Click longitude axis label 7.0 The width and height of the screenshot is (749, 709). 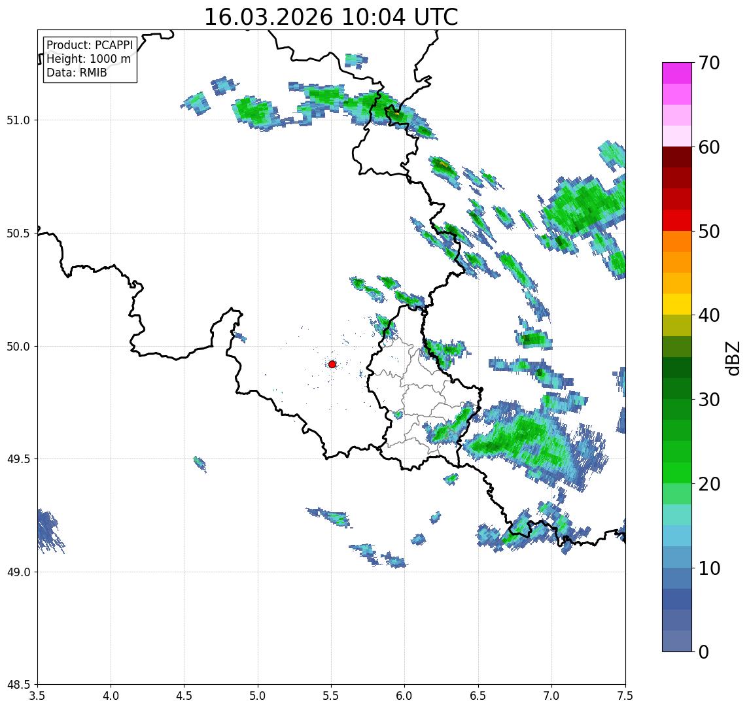point(551,696)
